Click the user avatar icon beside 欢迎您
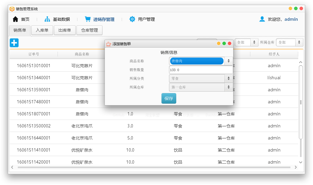 [262, 19]
